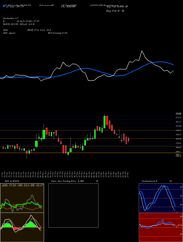Click the 'ADX: 17.25 +DY: 21.5 -DY: 15.17' header
Screen dimensions: 183x242
pyautogui.click(x=22, y=185)
